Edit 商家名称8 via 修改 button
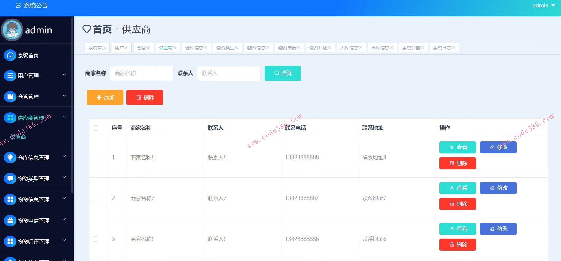This screenshot has height=261, width=561. 498,147
